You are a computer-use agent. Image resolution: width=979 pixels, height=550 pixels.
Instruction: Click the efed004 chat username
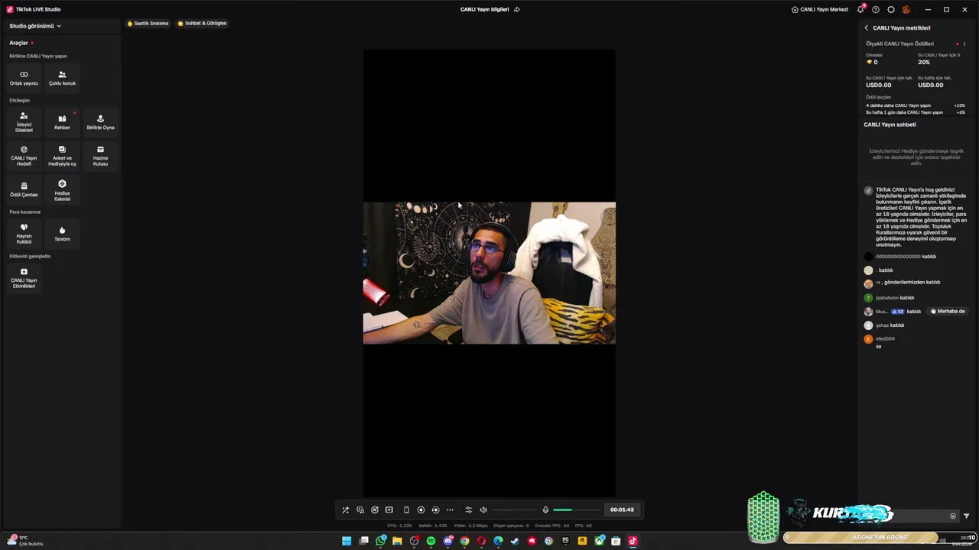pos(885,338)
